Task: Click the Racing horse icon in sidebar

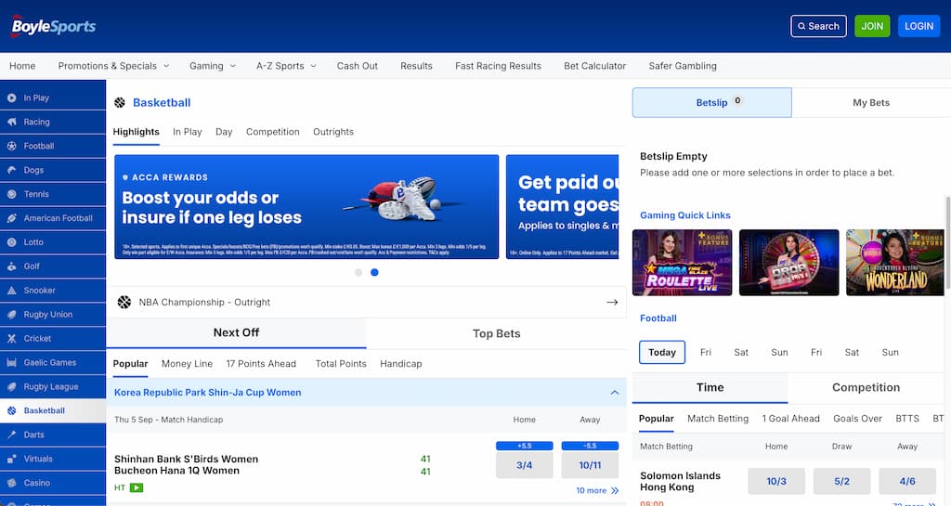Action: (11, 122)
